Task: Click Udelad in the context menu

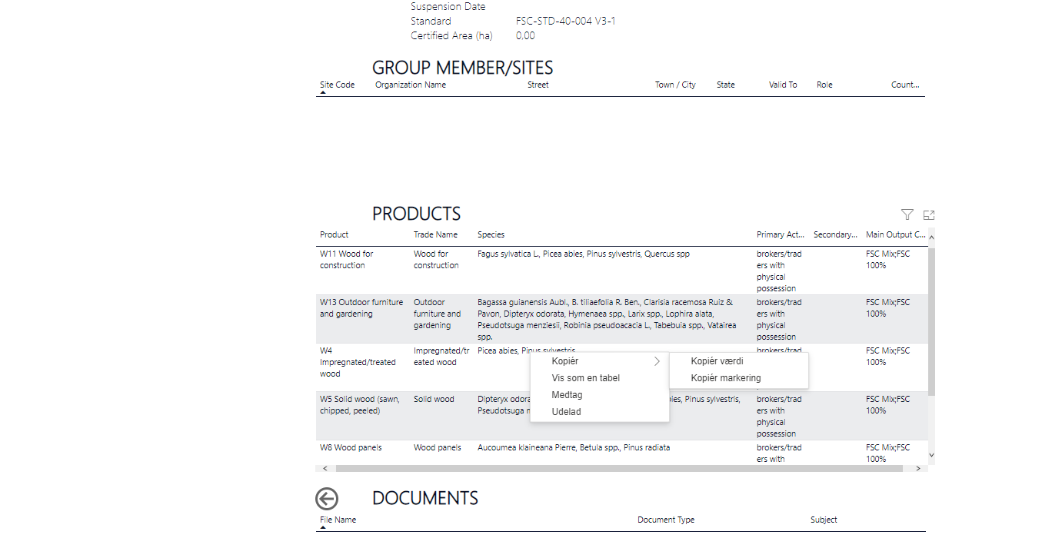Action: (x=566, y=412)
